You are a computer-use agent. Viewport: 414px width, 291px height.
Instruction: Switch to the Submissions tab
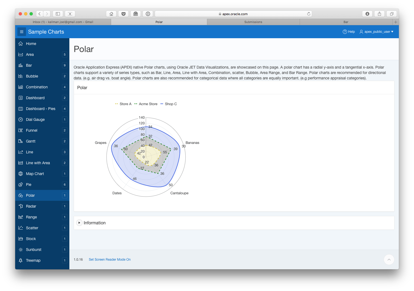(x=253, y=22)
